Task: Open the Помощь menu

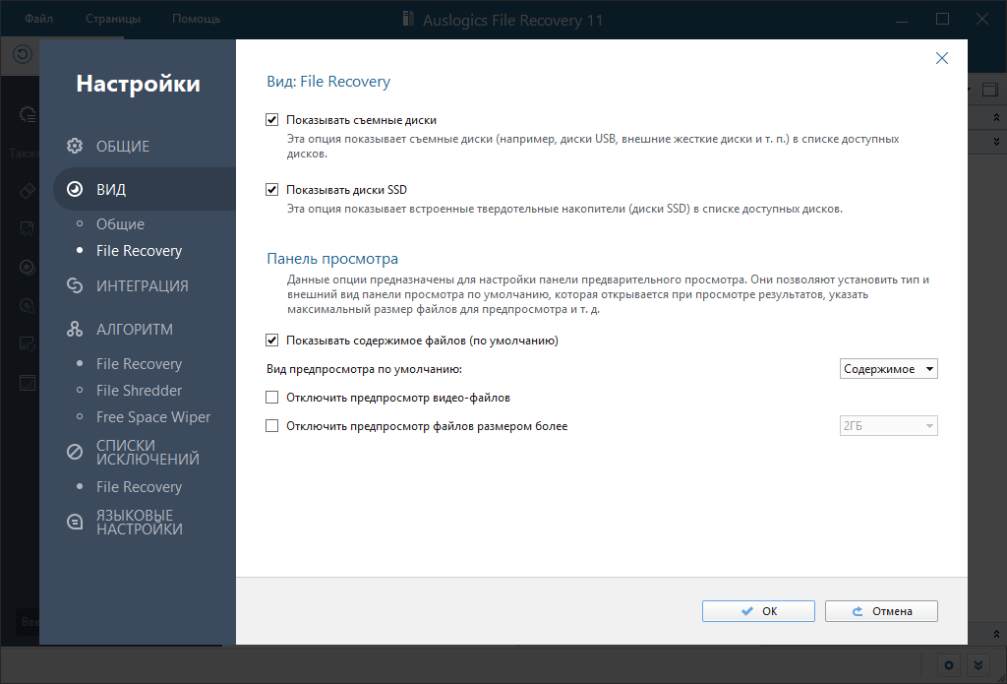Action: 196,19
